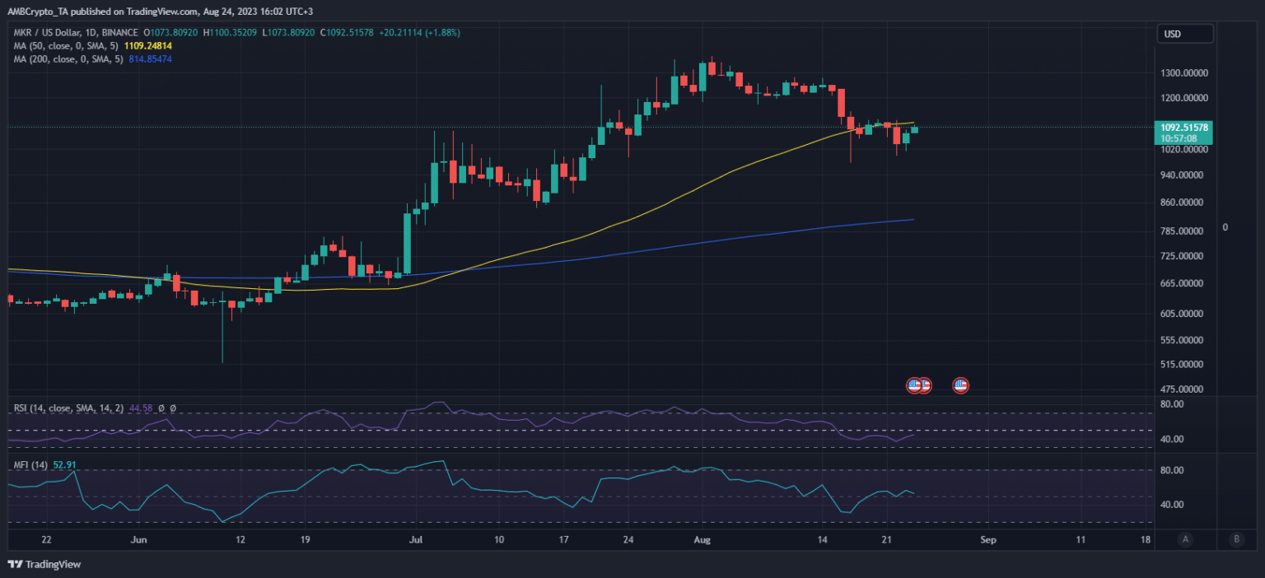Viewport: 1265px width, 578px height.
Task: Click the Sep label on time axis
Action: coord(989,540)
